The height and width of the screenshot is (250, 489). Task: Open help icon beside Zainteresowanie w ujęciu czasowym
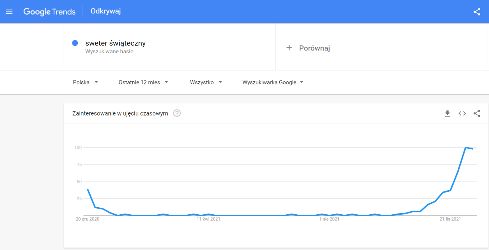click(177, 113)
